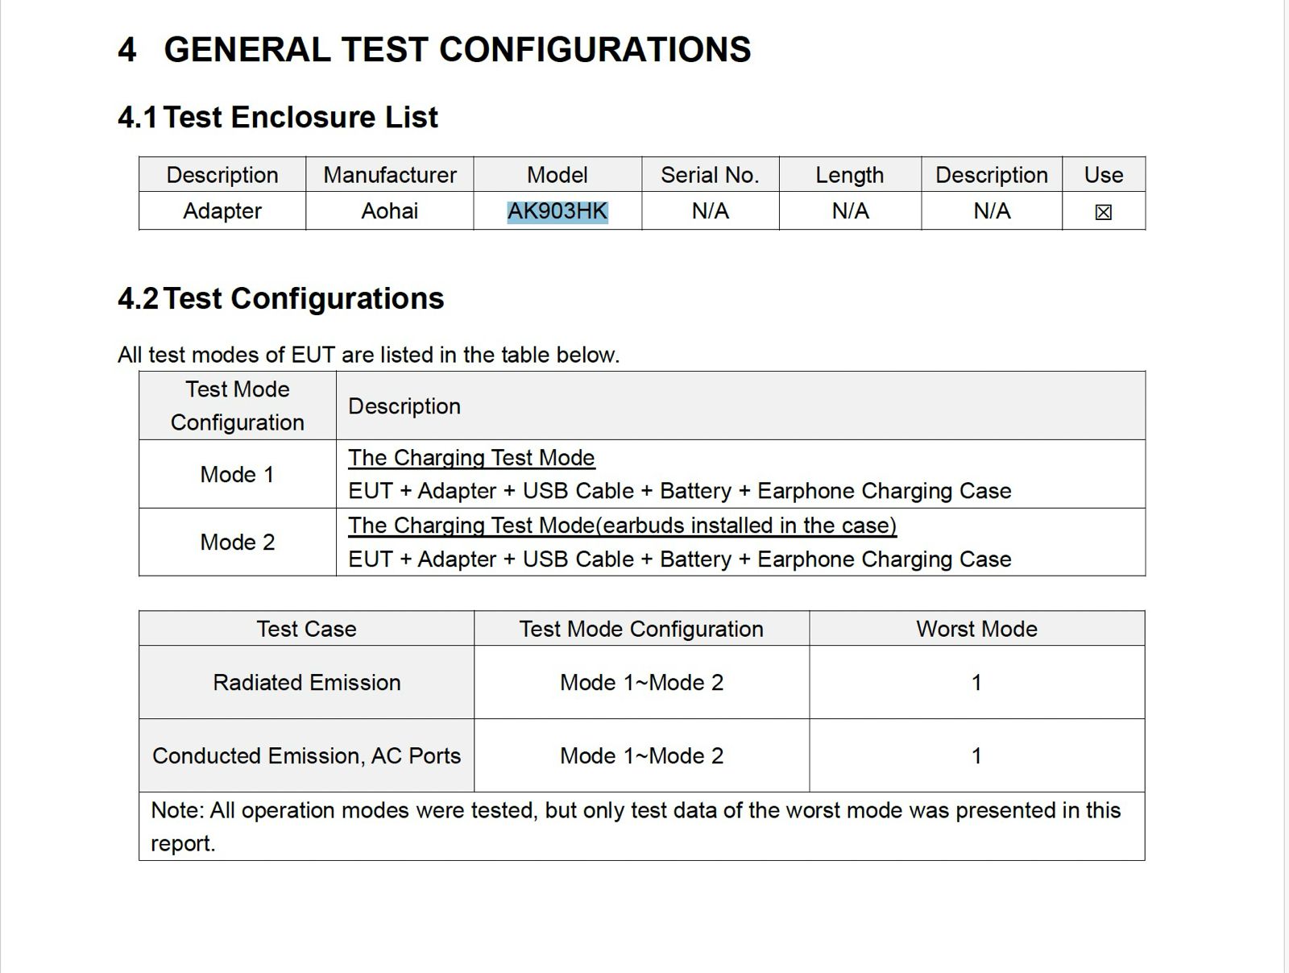1289x973 pixels.
Task: Click the Test Enclosure List heading
Action: click(x=300, y=118)
